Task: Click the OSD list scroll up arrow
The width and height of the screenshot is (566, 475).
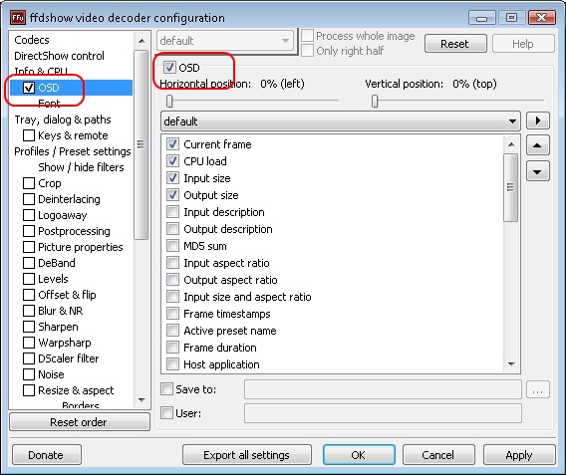Action: [511, 144]
